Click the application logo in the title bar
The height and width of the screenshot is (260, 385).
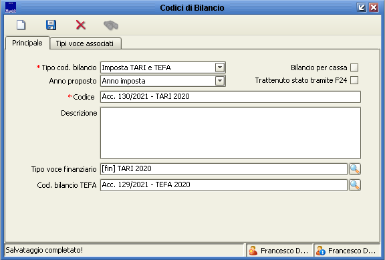tap(11, 7)
